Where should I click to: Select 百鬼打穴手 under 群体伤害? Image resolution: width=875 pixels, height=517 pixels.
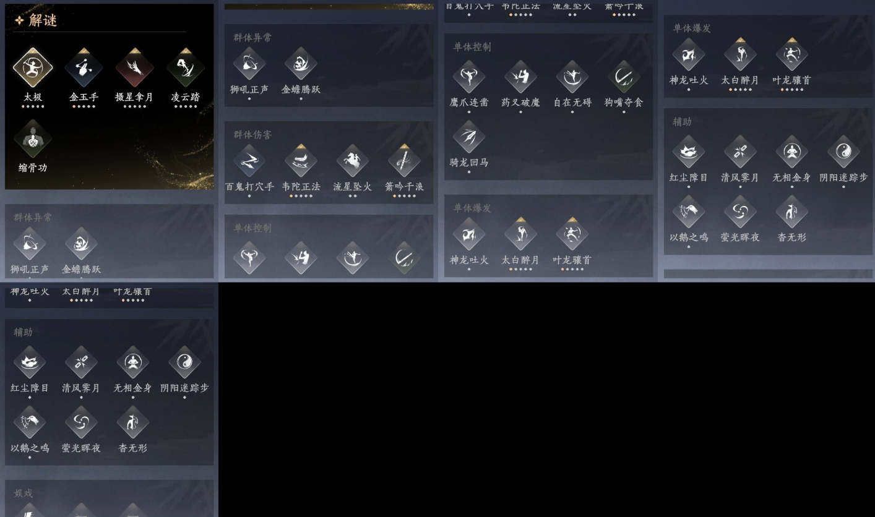(x=249, y=161)
